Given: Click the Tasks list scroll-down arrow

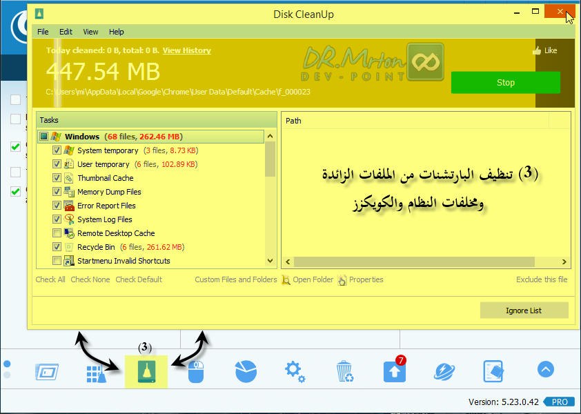Looking at the screenshot, I should (270, 261).
